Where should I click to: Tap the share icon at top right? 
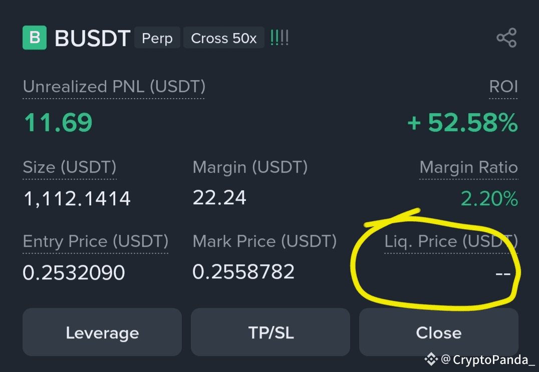tap(506, 38)
